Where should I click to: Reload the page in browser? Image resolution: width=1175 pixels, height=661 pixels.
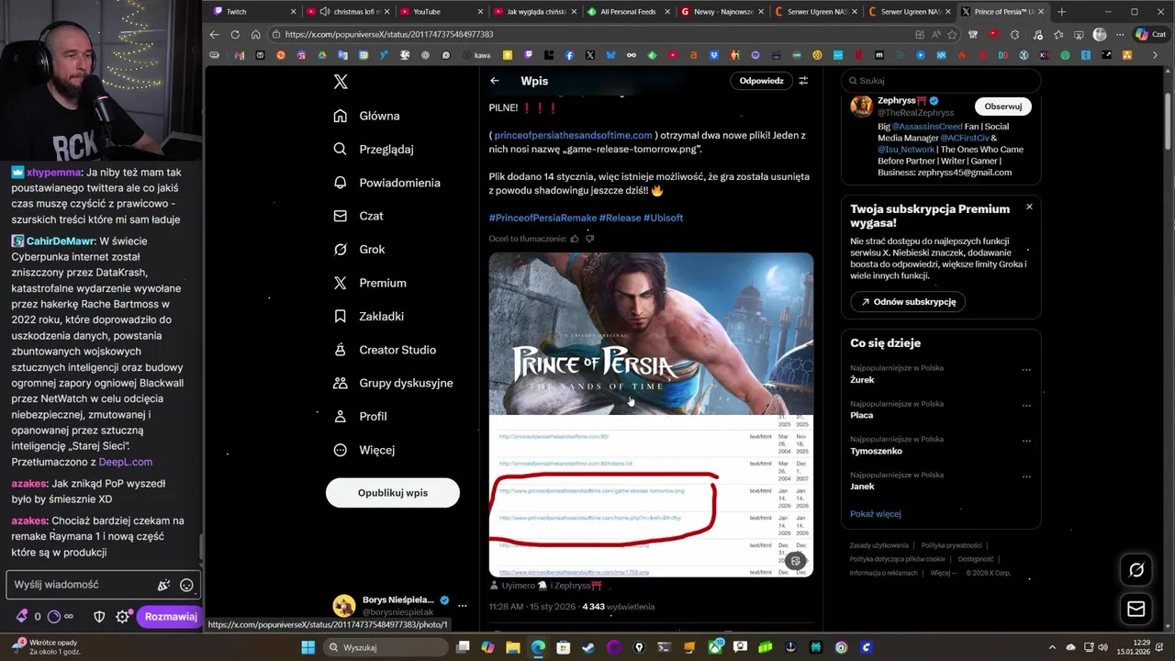pyautogui.click(x=235, y=35)
